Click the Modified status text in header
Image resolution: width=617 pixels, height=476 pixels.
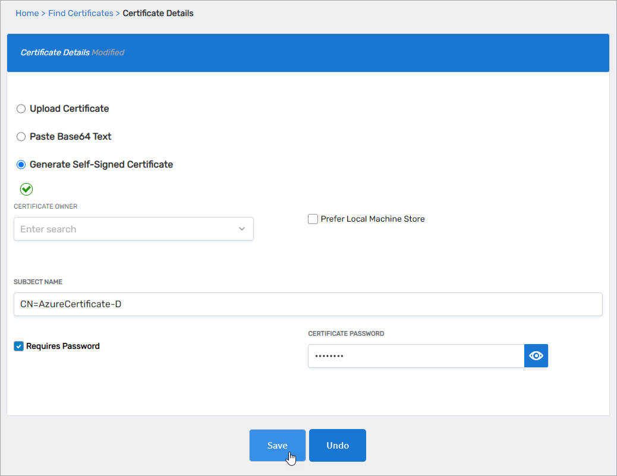click(x=108, y=52)
